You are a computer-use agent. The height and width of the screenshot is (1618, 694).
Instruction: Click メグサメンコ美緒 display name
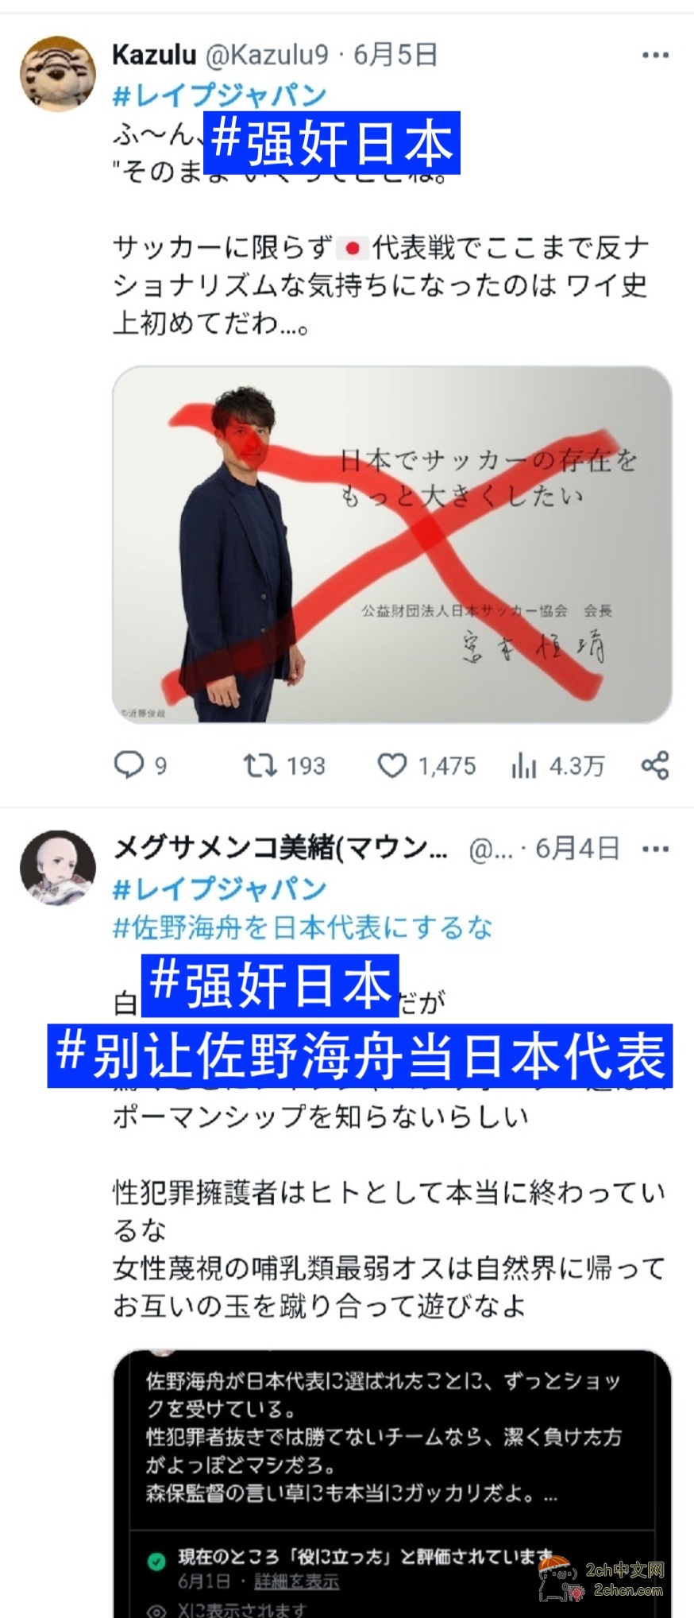point(280,849)
